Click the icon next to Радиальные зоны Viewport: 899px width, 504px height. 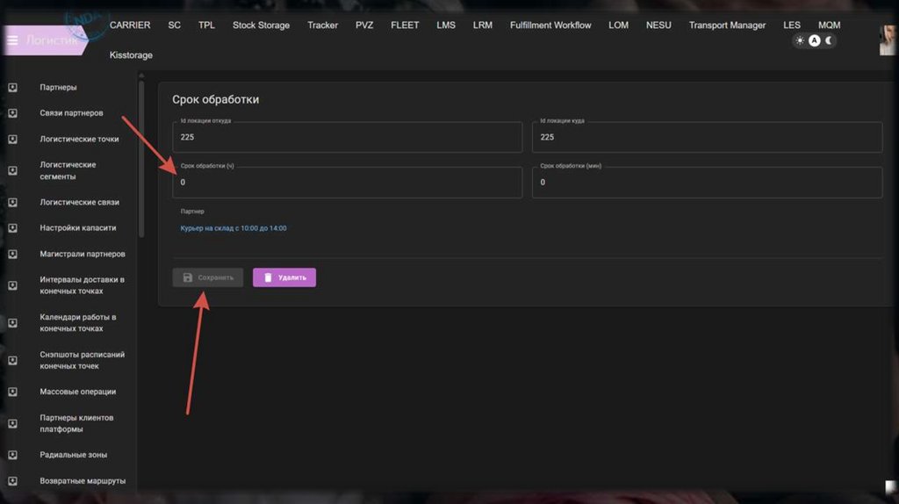12,456
